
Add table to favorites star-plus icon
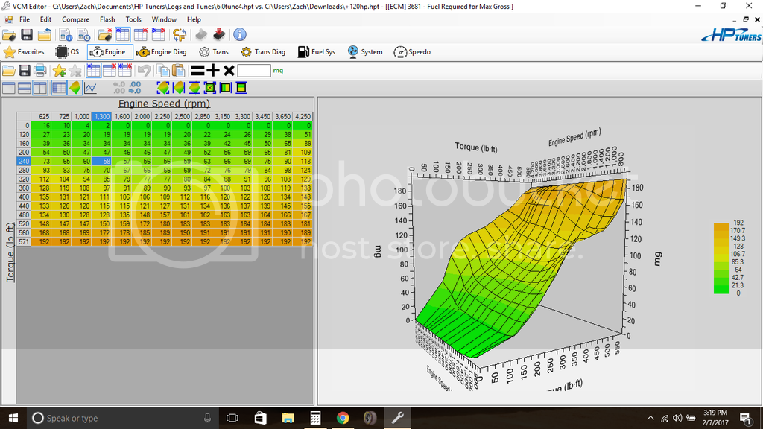[x=60, y=71]
